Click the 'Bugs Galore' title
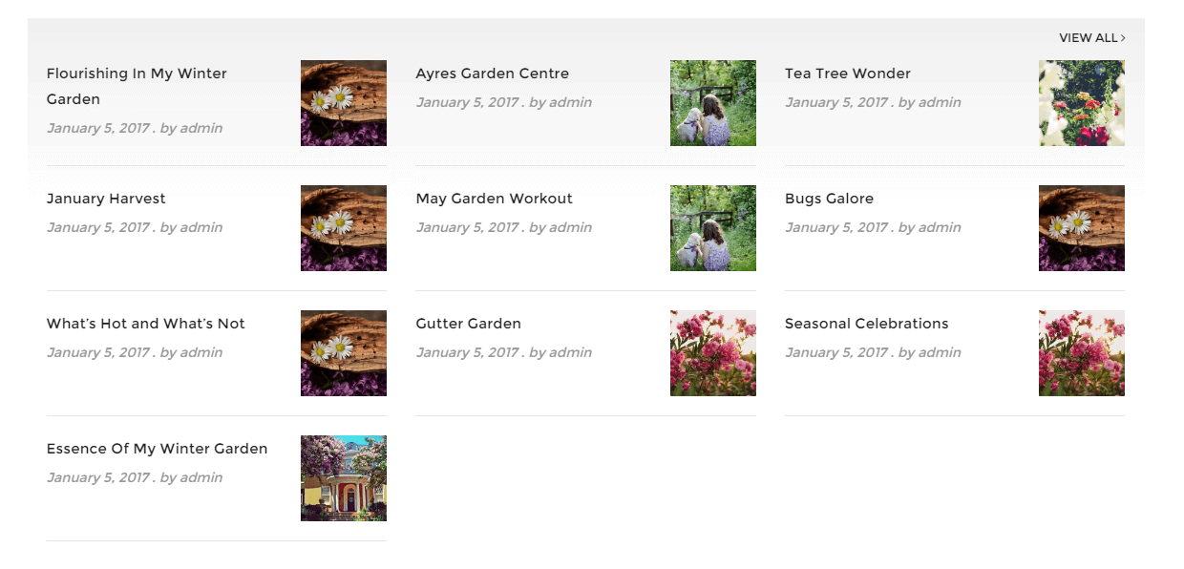 coord(829,199)
